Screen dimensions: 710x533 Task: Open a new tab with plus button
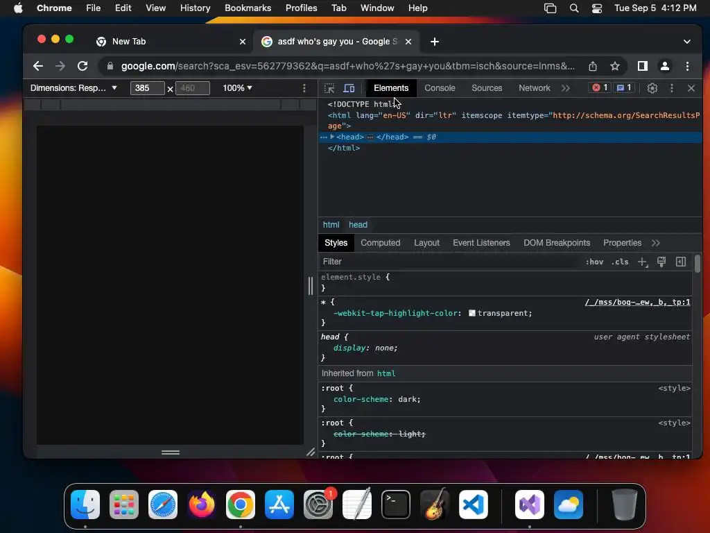click(x=435, y=42)
